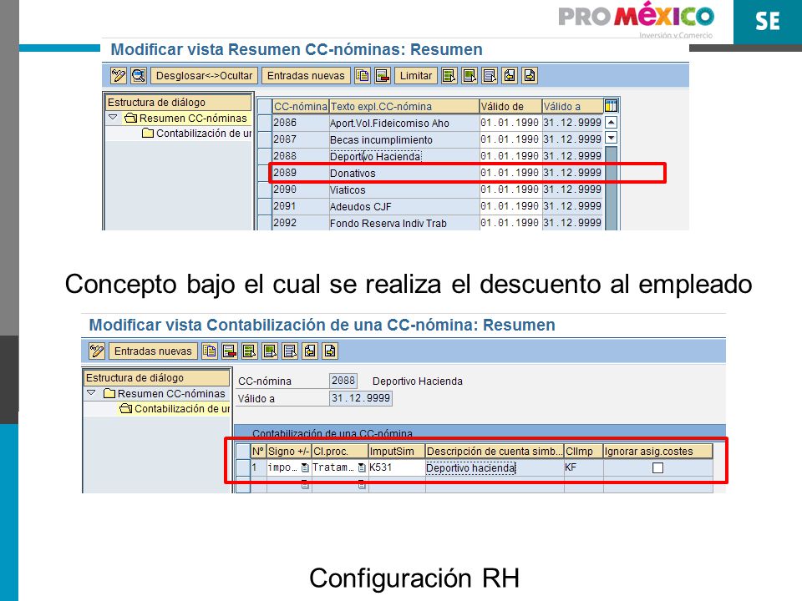Open the Signo +/- dropdown in the empty second row
The image size is (802, 601).
click(305, 484)
